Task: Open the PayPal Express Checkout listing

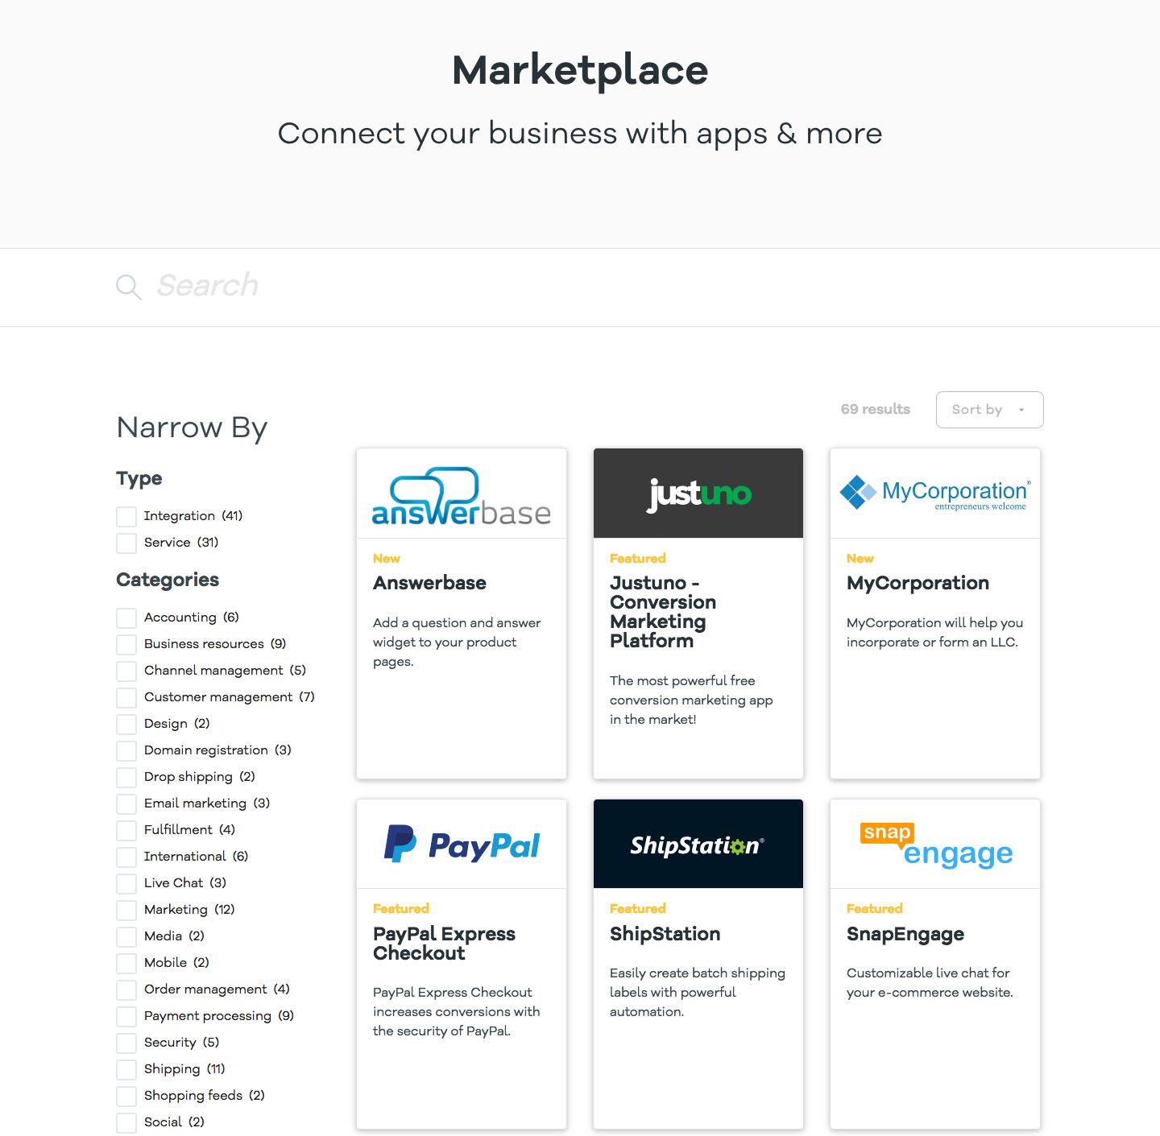Action: [443, 944]
